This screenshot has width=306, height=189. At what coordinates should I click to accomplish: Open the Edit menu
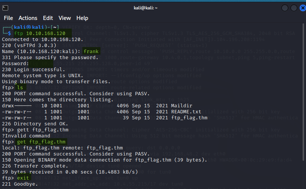[48, 18]
